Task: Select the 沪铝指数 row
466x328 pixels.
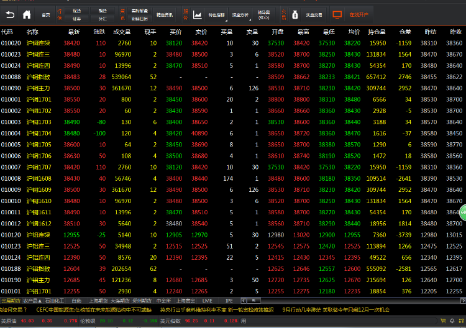Action: coord(233,269)
